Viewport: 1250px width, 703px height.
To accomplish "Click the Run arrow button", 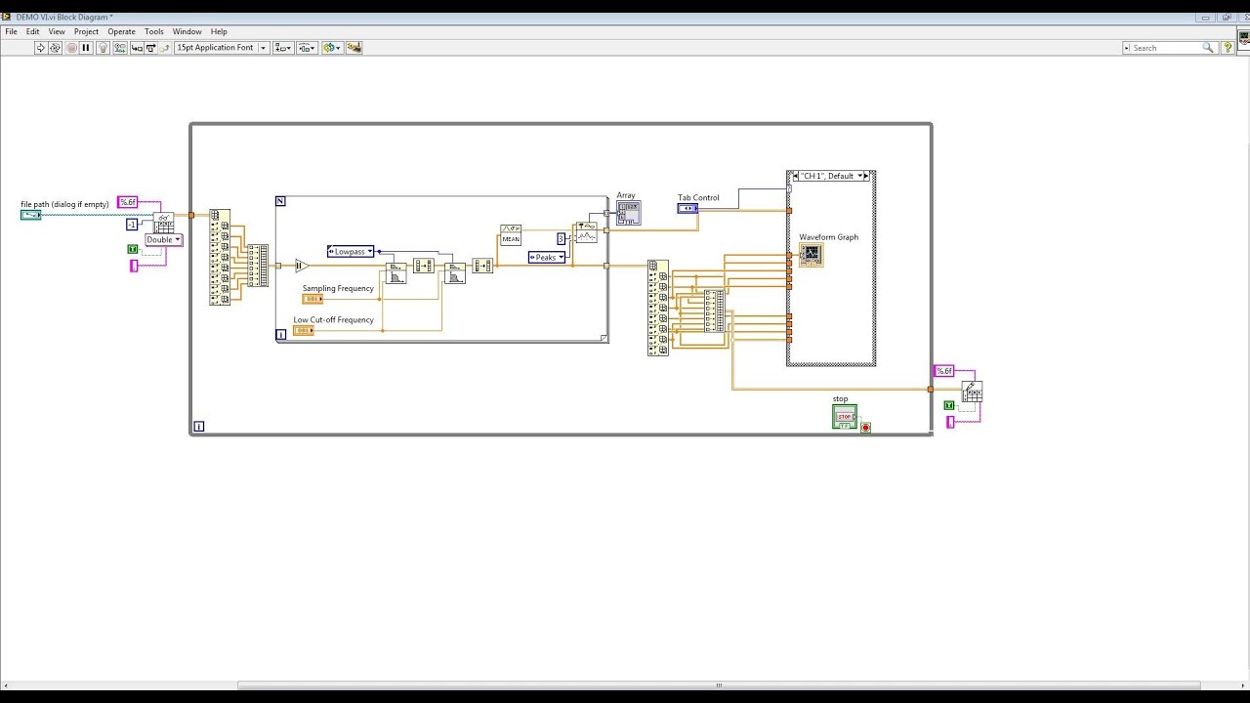I will (40, 47).
